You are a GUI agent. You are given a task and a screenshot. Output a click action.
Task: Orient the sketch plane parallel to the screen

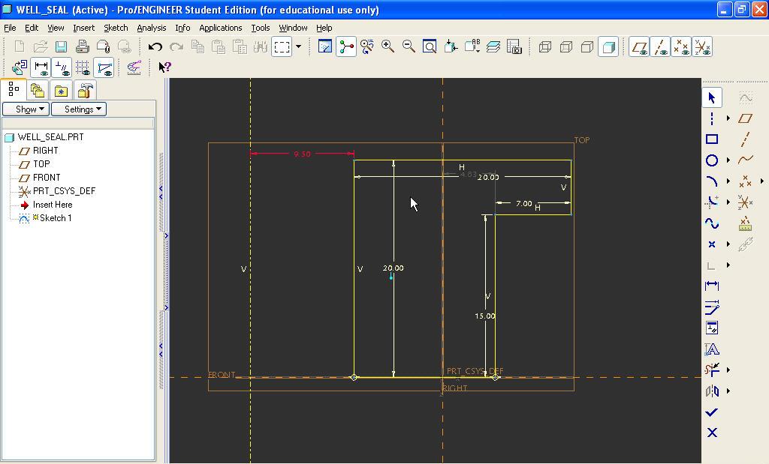click(x=19, y=67)
